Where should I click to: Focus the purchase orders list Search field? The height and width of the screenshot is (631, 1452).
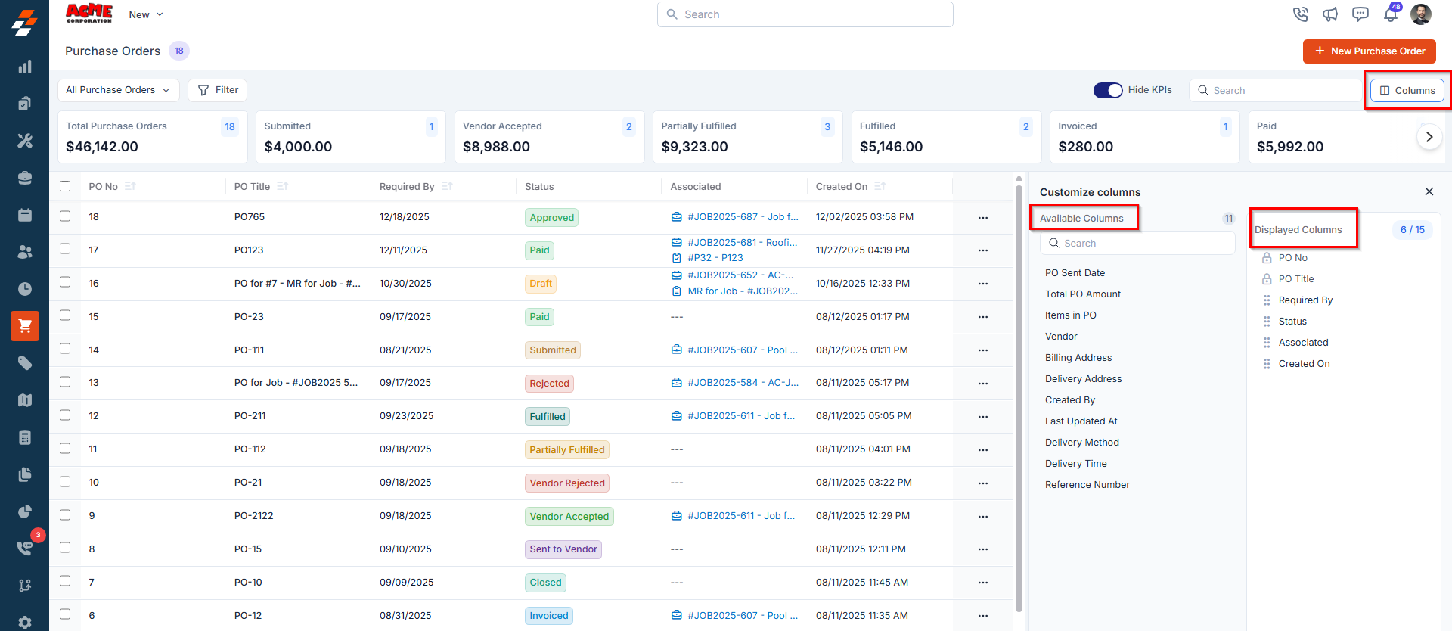click(1277, 90)
